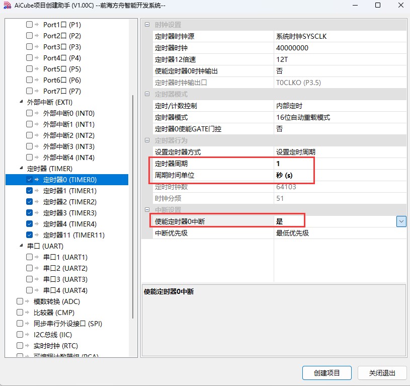Enable the 外部中断0 (INT0) checkbox

29,113
